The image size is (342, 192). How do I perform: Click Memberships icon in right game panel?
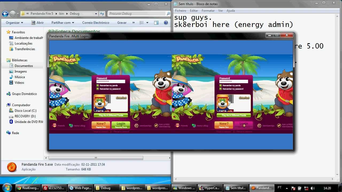(259, 125)
